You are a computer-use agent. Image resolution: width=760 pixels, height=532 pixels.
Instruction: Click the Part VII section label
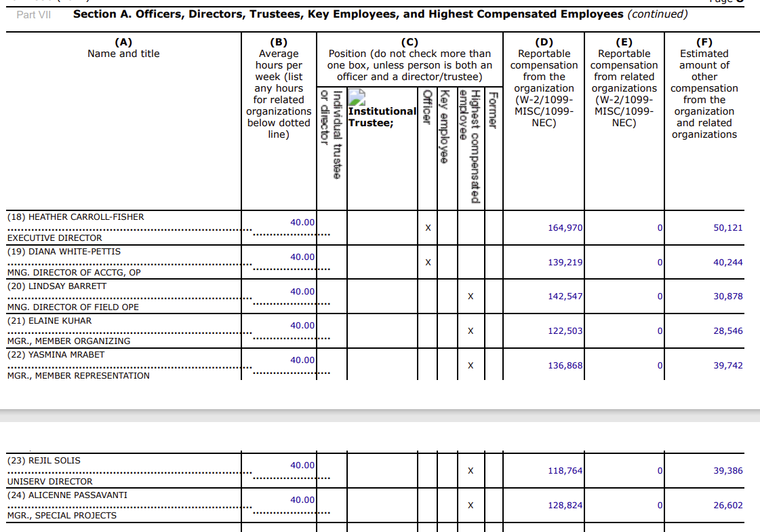[x=33, y=14]
